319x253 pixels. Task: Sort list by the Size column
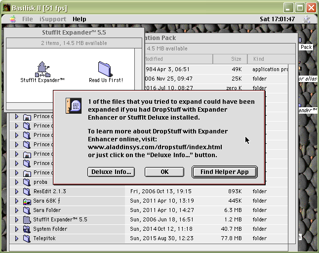[x=230, y=59]
